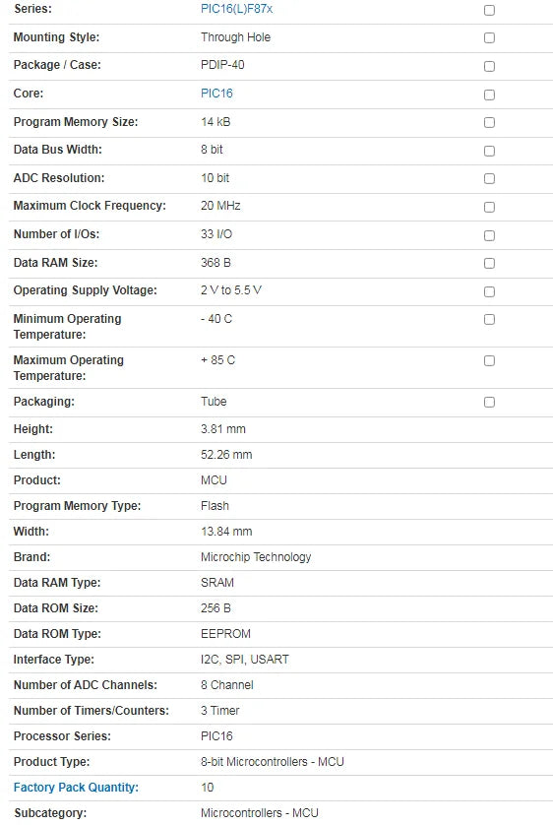The image size is (553, 825).
Task: Check the Series filter checkbox
Action: [x=489, y=10]
